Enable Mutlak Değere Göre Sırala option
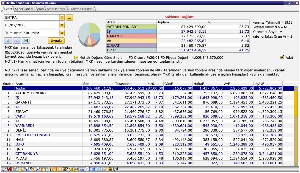The width and height of the screenshot is (300, 173). [x=76, y=58]
